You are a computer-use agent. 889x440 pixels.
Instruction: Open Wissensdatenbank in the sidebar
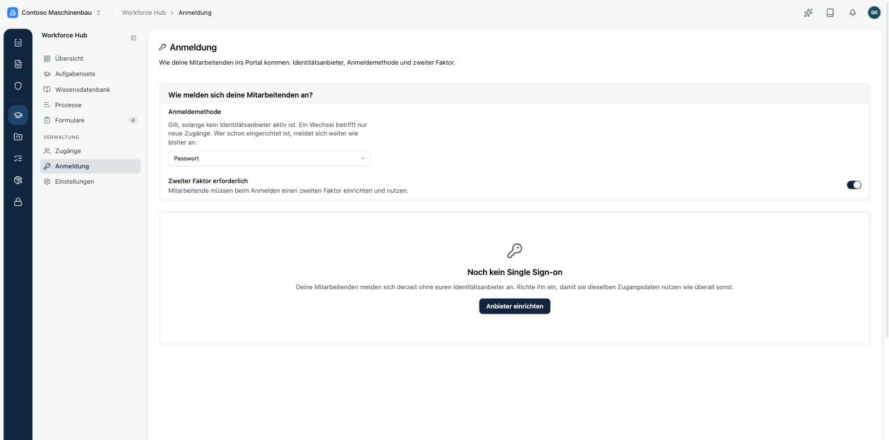click(x=90, y=90)
